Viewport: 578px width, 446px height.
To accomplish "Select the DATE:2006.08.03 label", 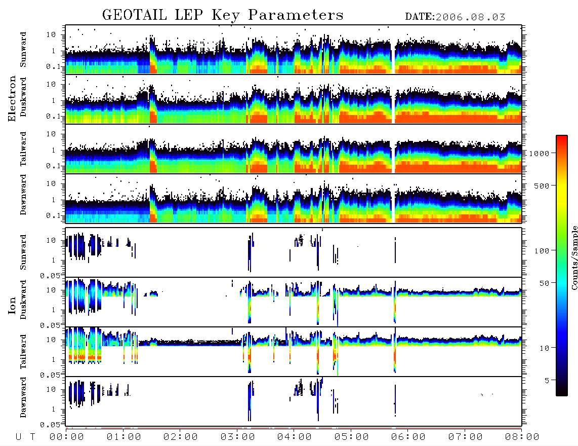I will [455, 17].
